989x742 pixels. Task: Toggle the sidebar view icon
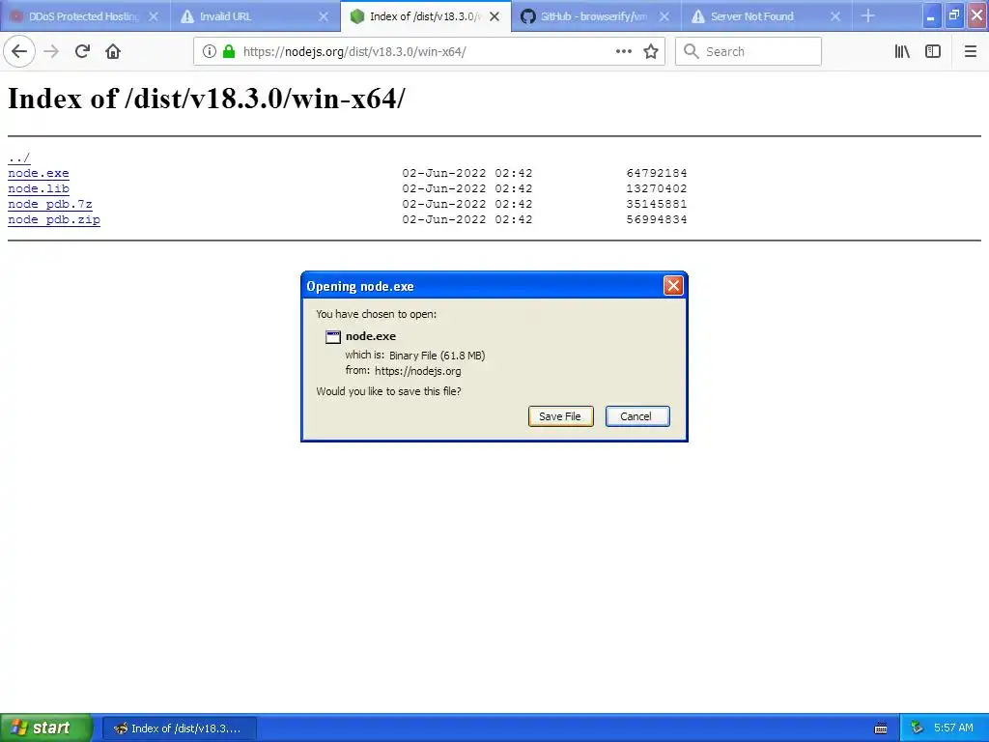[933, 51]
